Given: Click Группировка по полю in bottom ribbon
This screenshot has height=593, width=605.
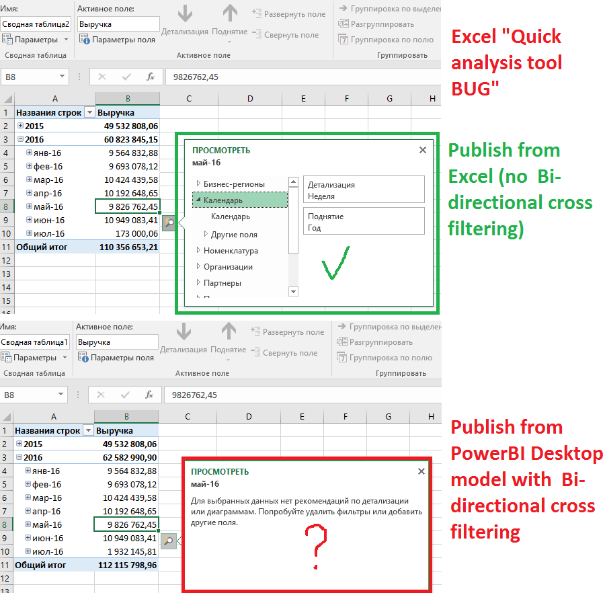Looking at the screenshot, I should [385, 357].
